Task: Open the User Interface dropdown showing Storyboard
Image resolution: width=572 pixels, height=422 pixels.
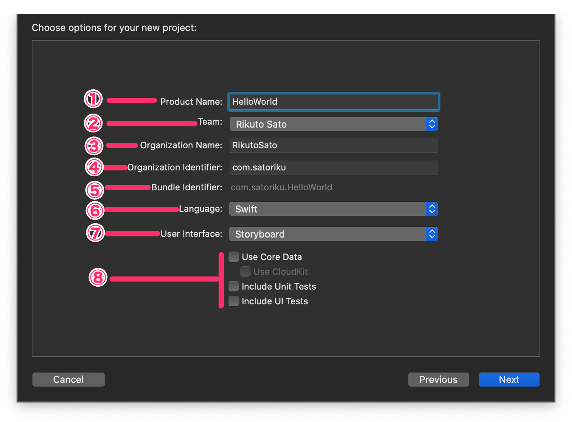Action: click(x=334, y=234)
